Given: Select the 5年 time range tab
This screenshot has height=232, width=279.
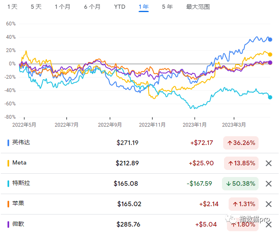Looking at the screenshot, I should click(167, 7).
